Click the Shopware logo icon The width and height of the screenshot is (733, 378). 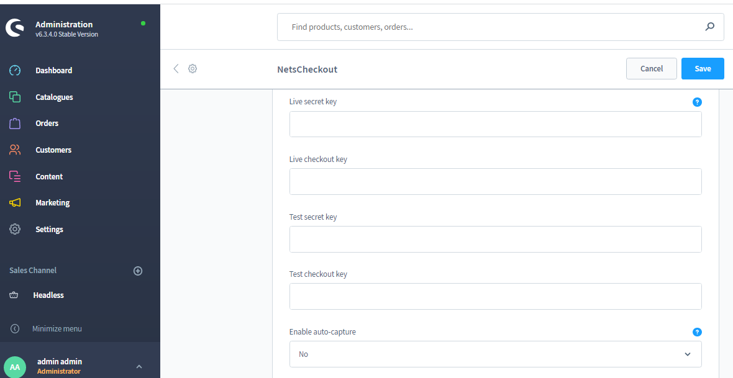(14, 27)
